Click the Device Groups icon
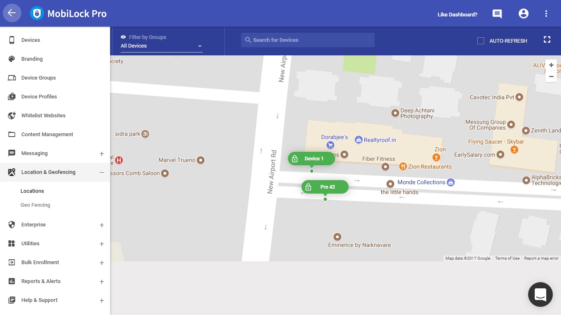This screenshot has width=561, height=315. 12,78
